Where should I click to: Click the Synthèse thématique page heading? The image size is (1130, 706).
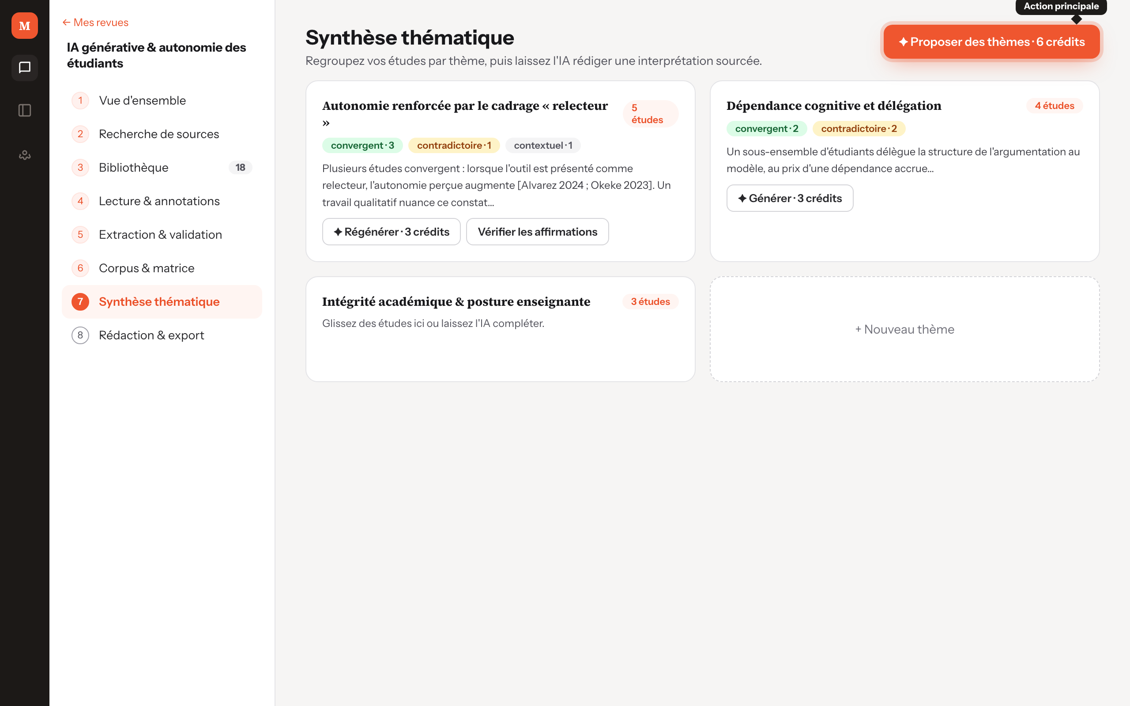pyautogui.click(x=410, y=38)
